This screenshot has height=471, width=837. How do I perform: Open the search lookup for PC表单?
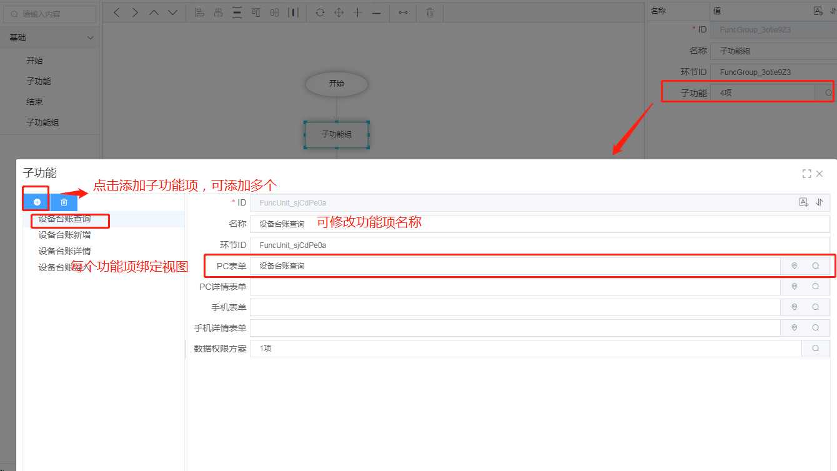(x=816, y=266)
